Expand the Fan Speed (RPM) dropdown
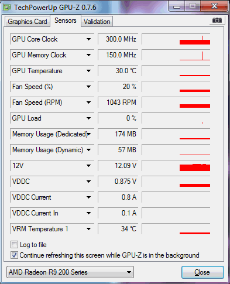 click(88, 102)
